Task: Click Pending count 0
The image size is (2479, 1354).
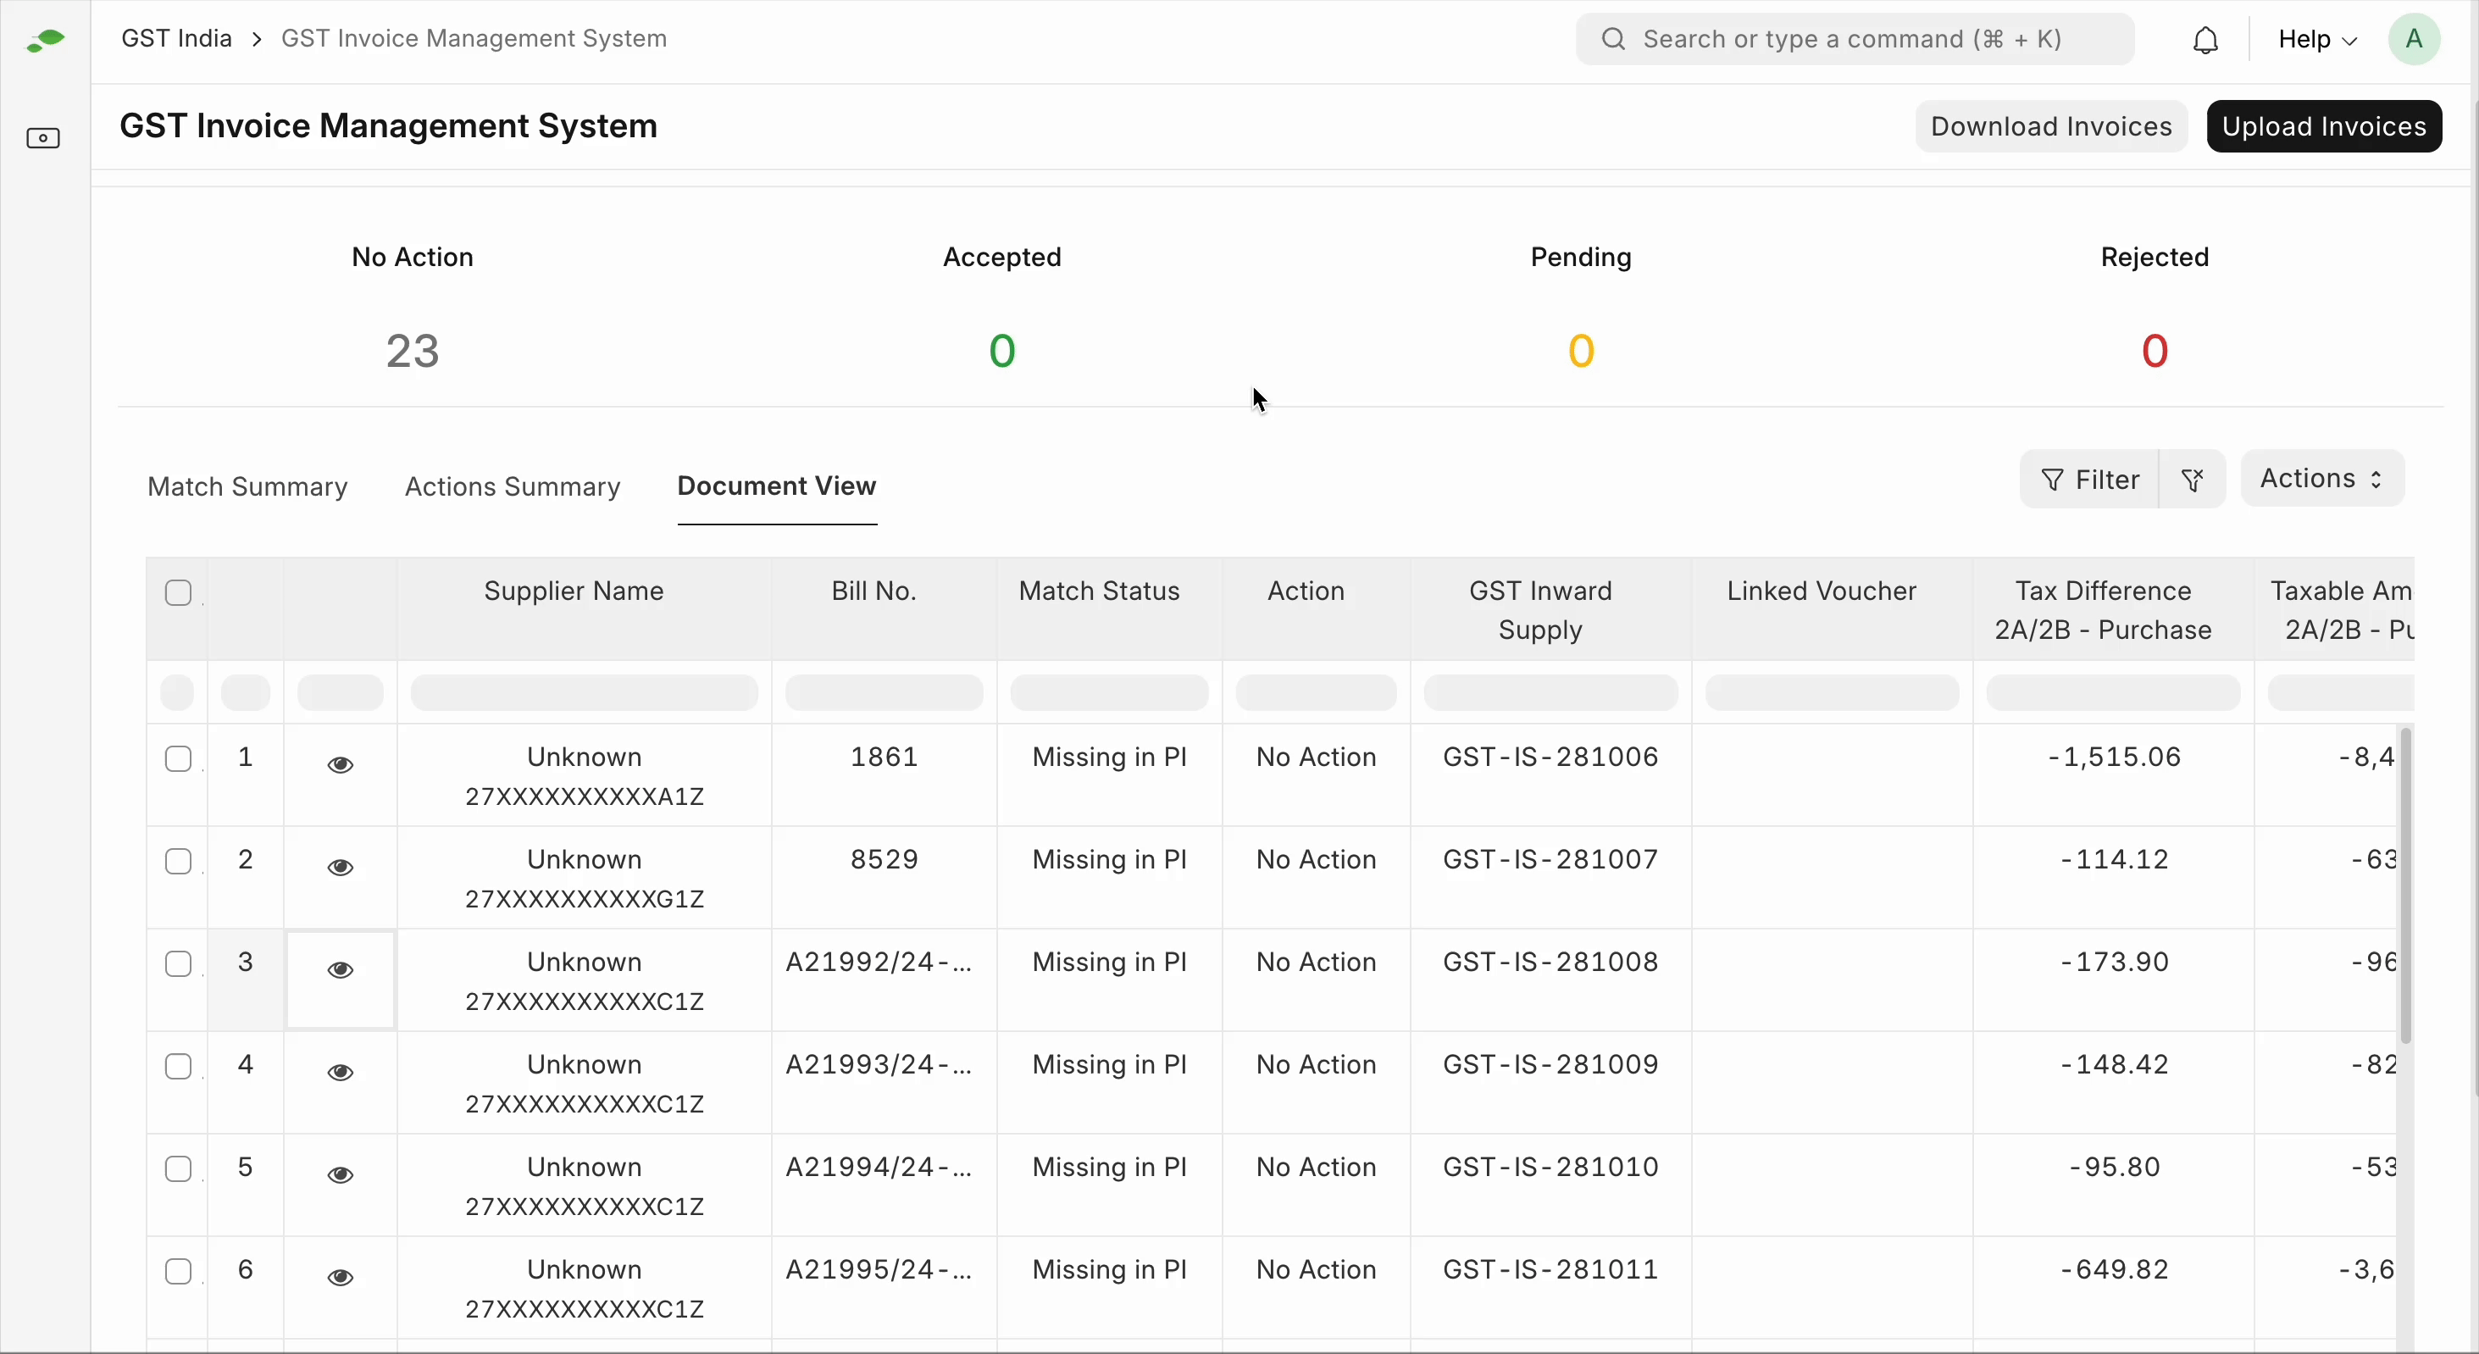Action: point(1581,350)
